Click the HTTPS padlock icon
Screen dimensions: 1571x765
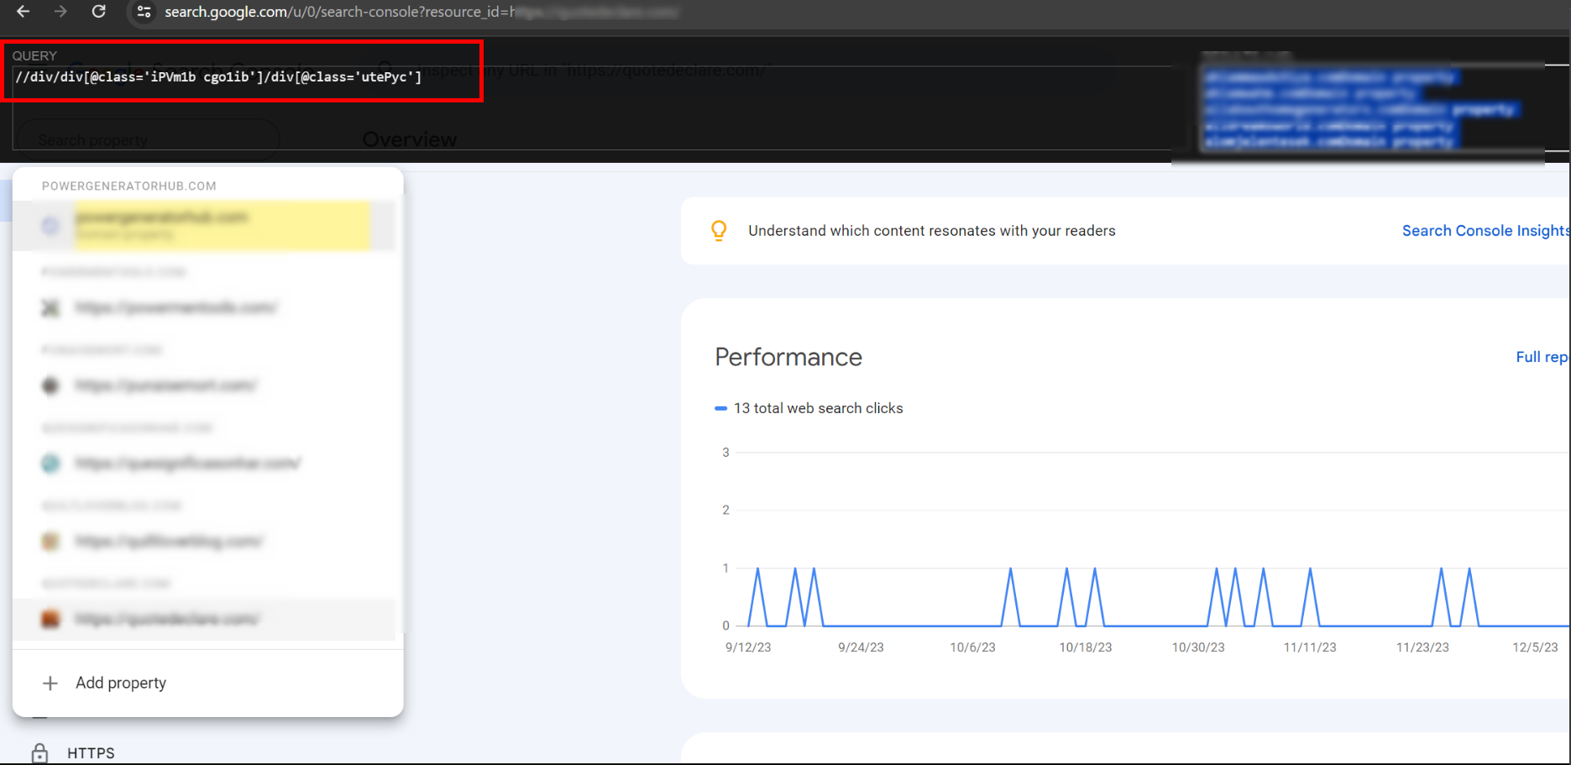(x=39, y=752)
